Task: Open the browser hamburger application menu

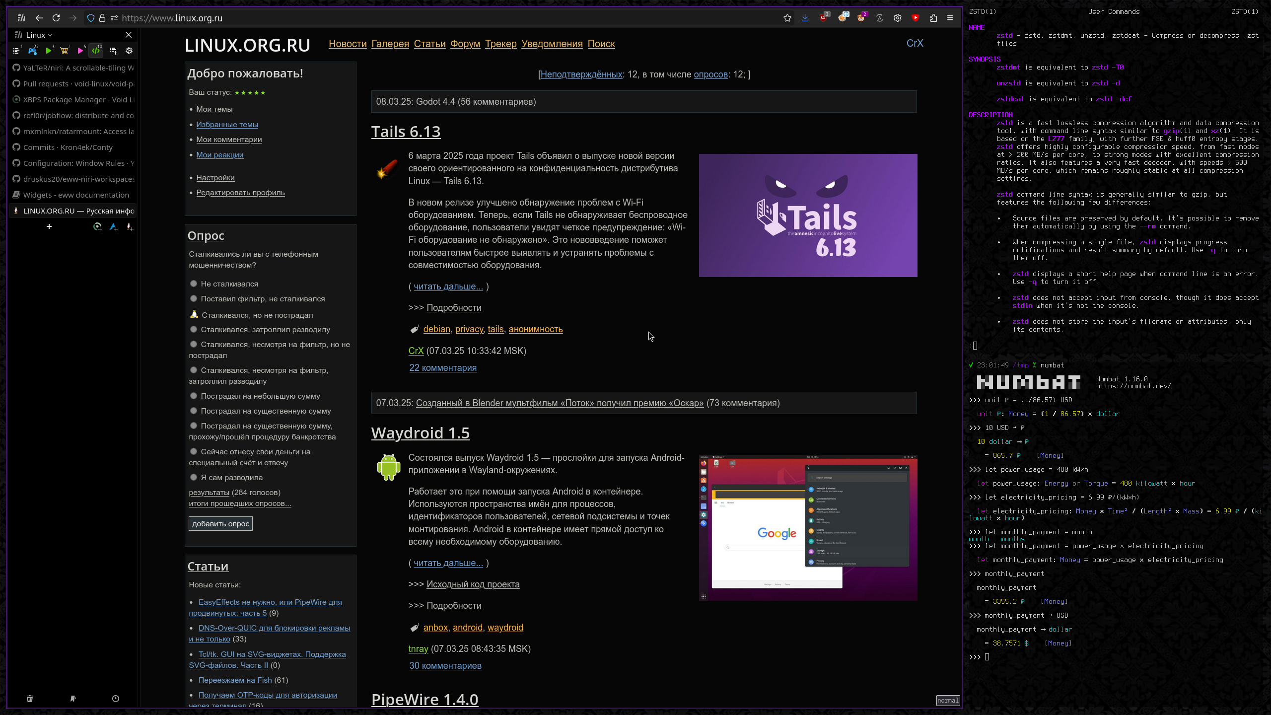Action: 950,18
